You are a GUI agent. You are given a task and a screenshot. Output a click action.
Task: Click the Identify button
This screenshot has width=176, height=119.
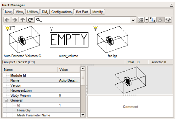point(98,12)
